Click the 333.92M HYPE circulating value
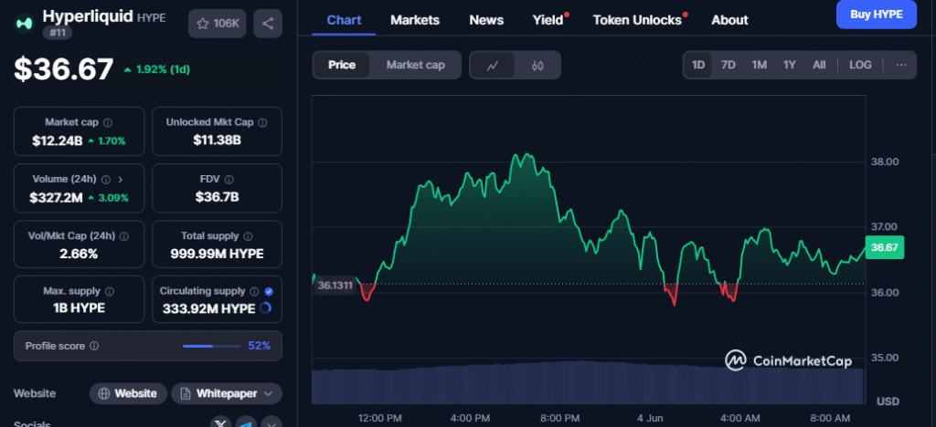Image resolution: width=936 pixels, height=427 pixels. tap(209, 308)
